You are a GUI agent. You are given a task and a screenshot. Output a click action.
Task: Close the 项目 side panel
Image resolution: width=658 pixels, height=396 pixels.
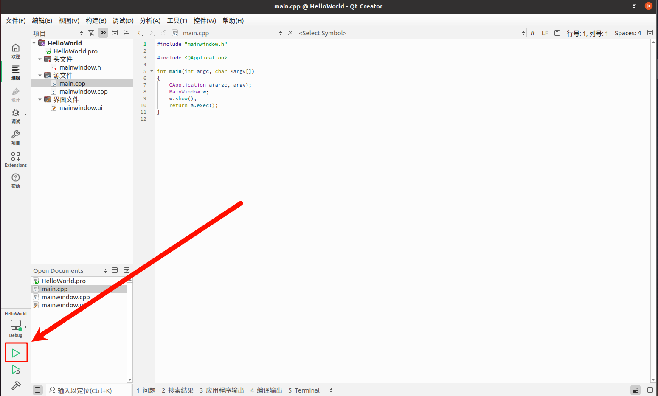[x=127, y=33]
